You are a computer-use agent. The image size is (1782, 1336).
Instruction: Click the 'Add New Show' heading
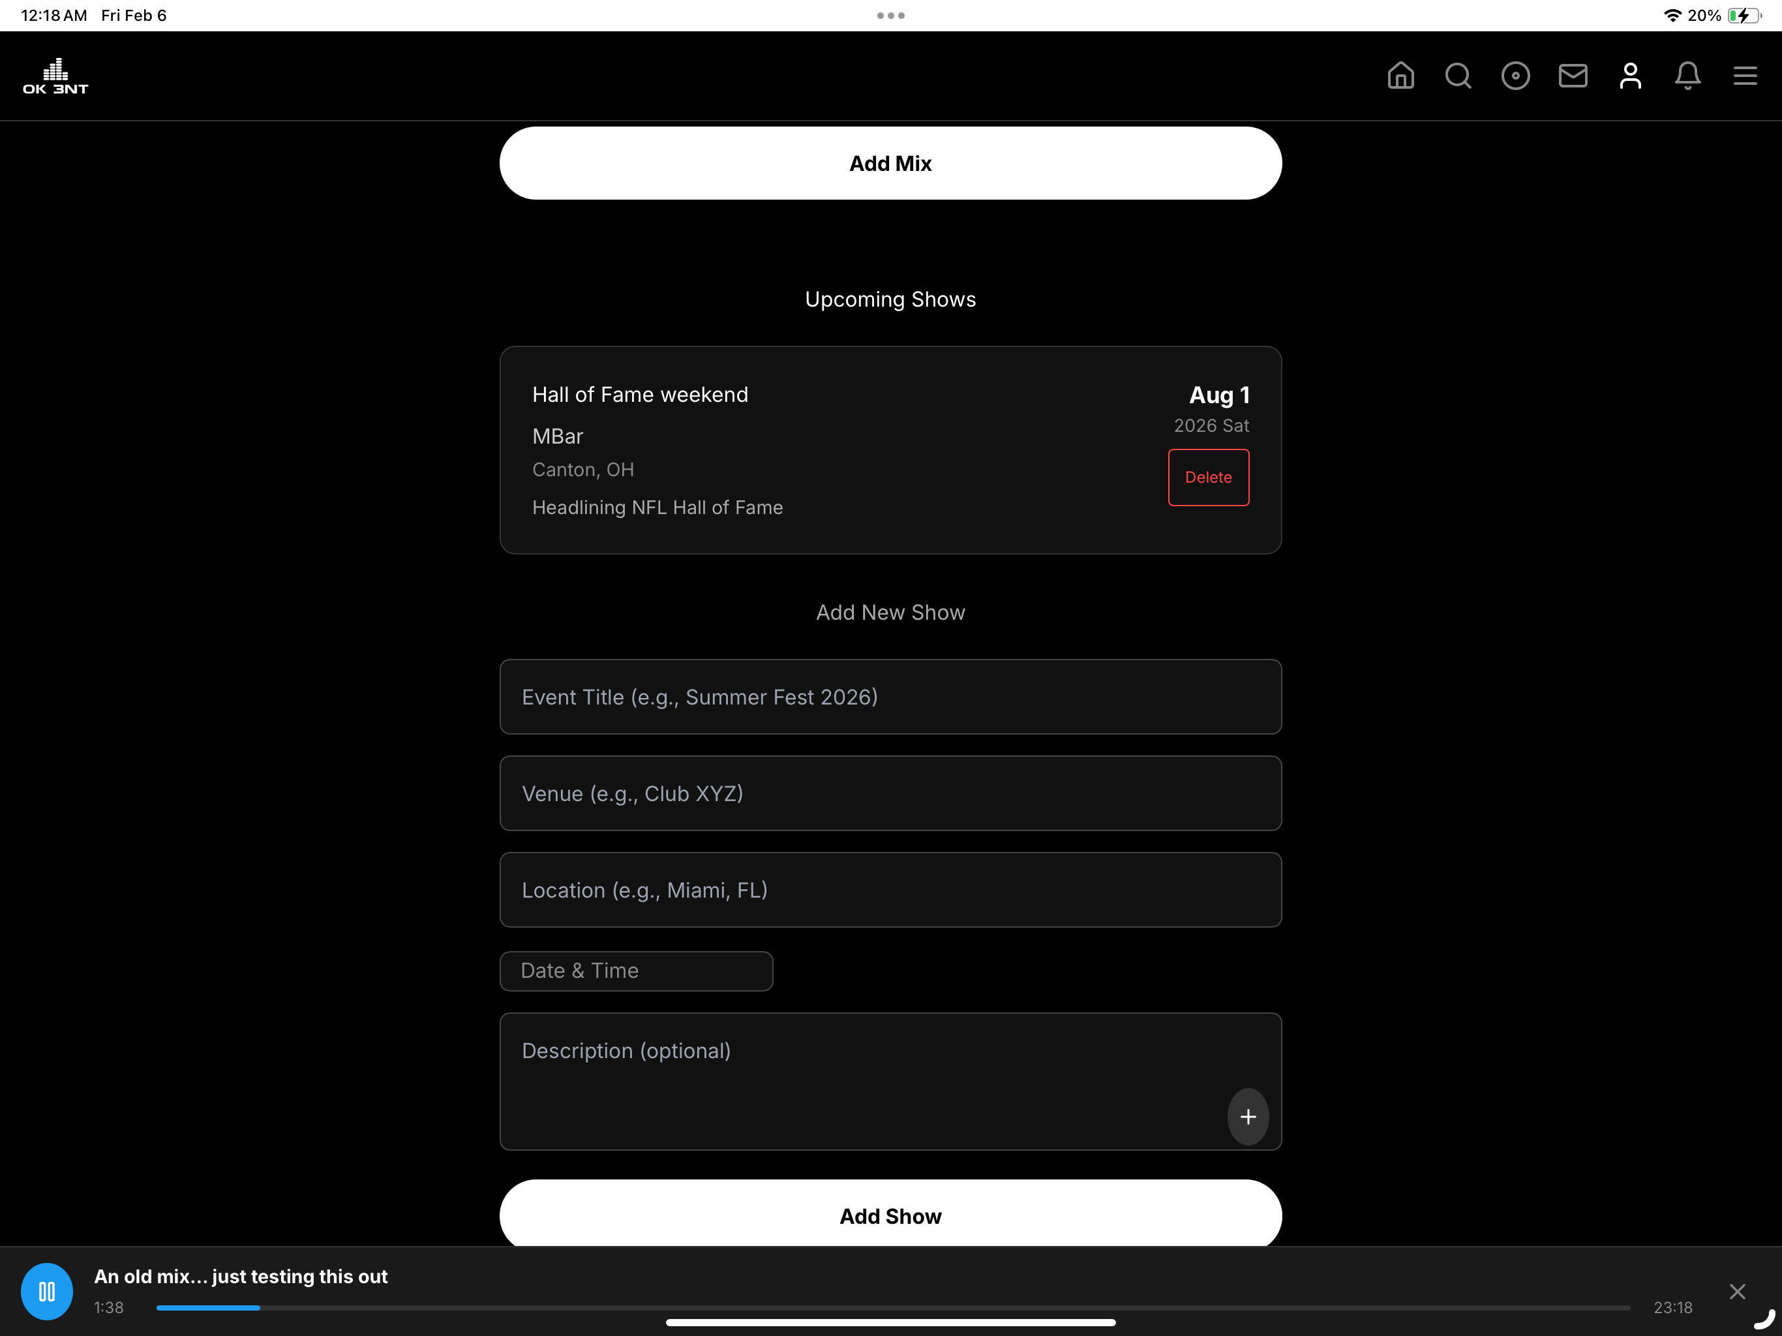tap(890, 613)
